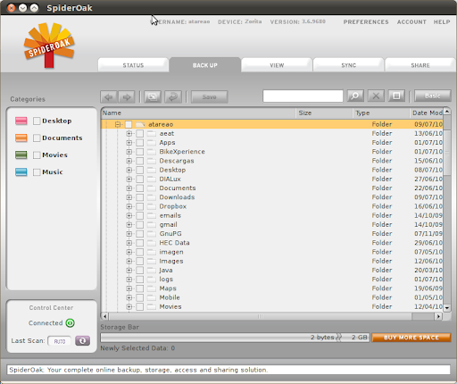Click the aeat folder icon
The height and width of the screenshot is (384, 457).
tap(152, 134)
